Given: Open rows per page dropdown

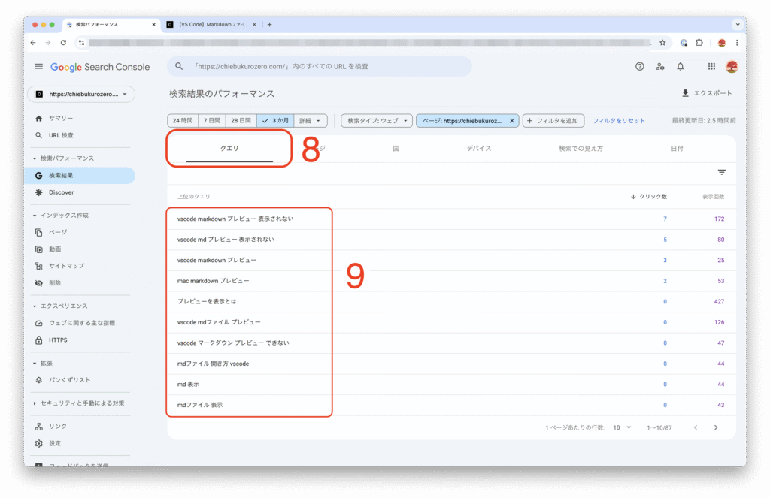Looking at the screenshot, I should coord(622,428).
